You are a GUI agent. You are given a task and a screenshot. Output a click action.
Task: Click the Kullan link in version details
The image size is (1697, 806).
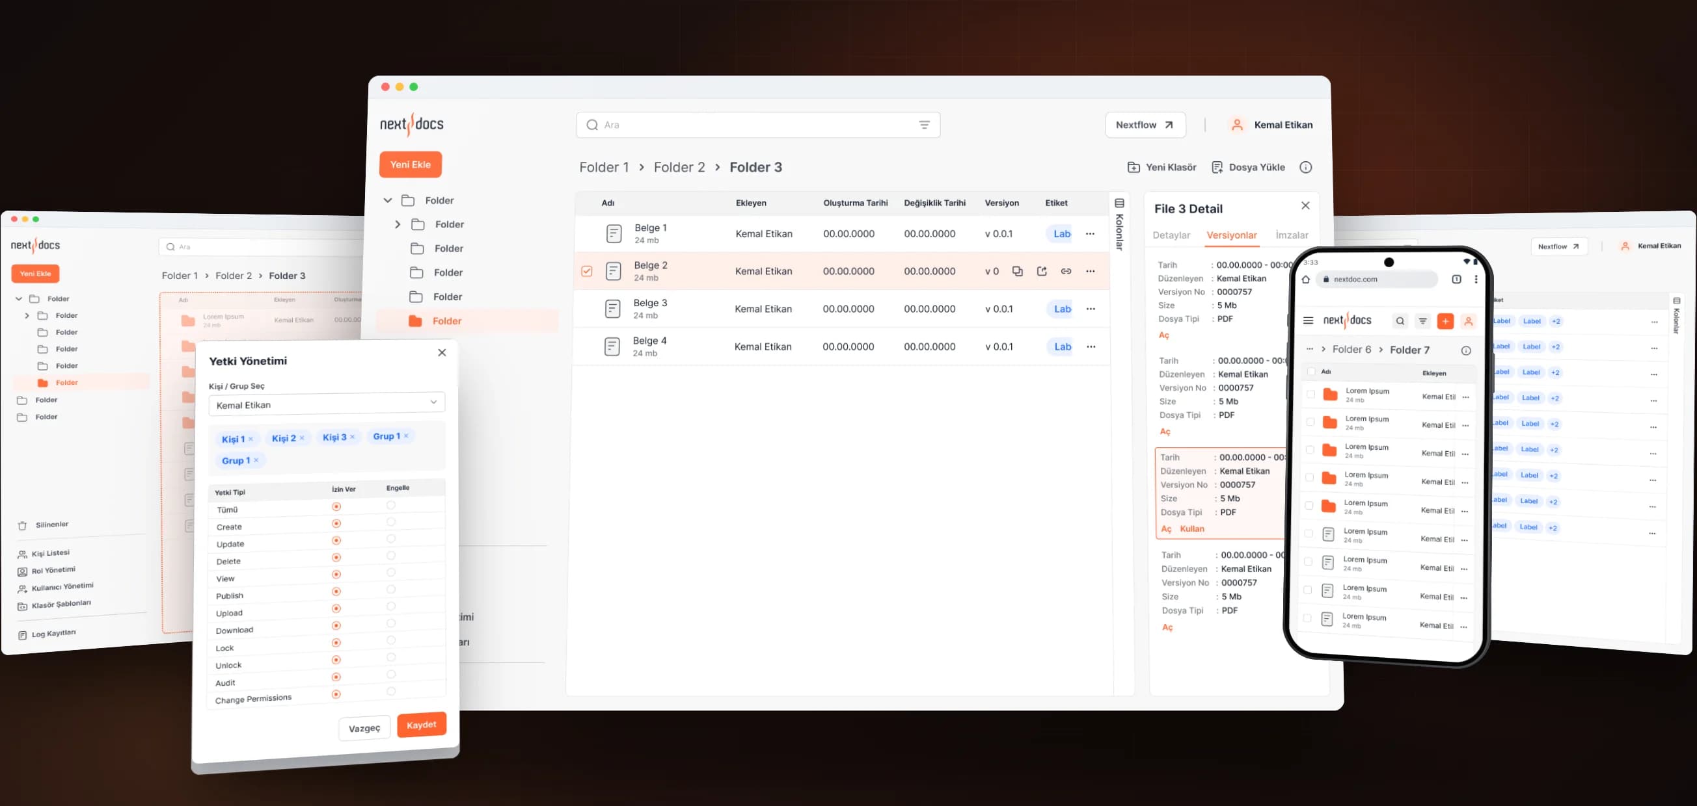1191,528
